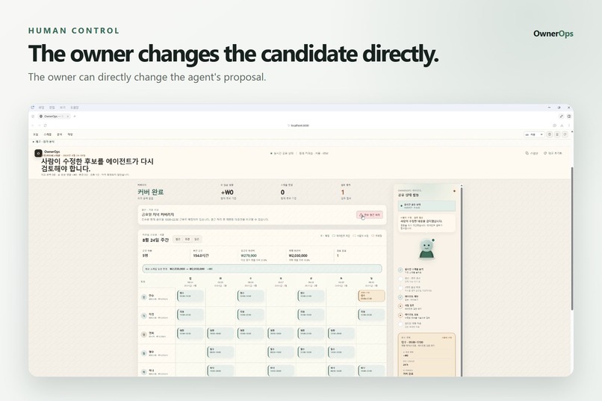
Task: Select the 커버 완료 coverage status heading
Action: point(151,192)
